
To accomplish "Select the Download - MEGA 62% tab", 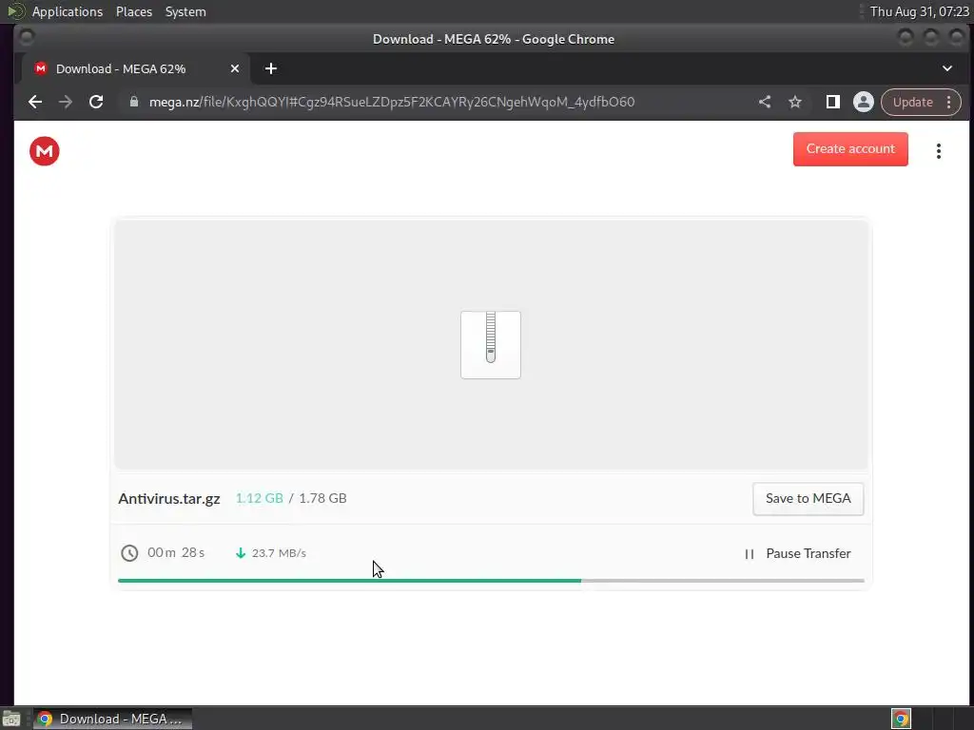I will click(x=136, y=68).
